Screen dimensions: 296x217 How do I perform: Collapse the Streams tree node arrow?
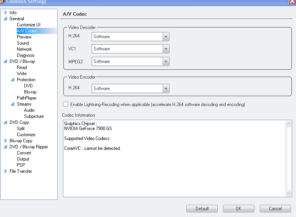click(13, 104)
